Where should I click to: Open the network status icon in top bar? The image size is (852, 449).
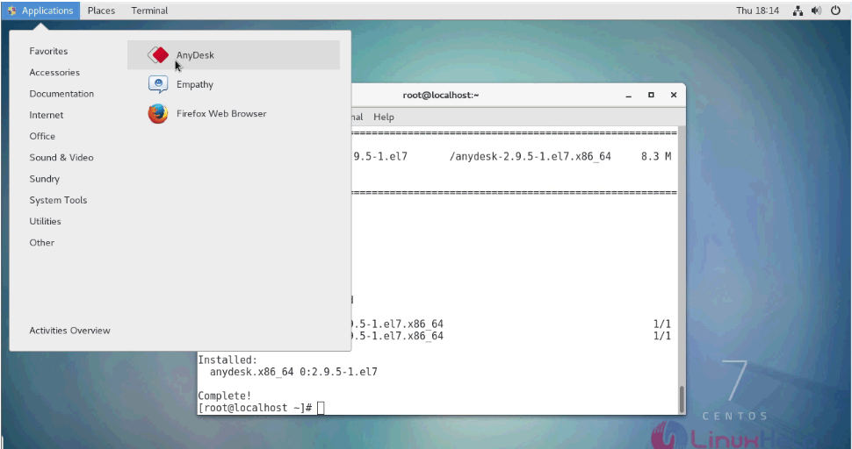[x=798, y=11]
